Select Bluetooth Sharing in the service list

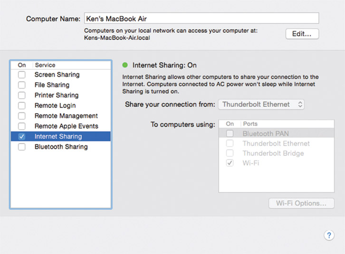[x=61, y=147]
